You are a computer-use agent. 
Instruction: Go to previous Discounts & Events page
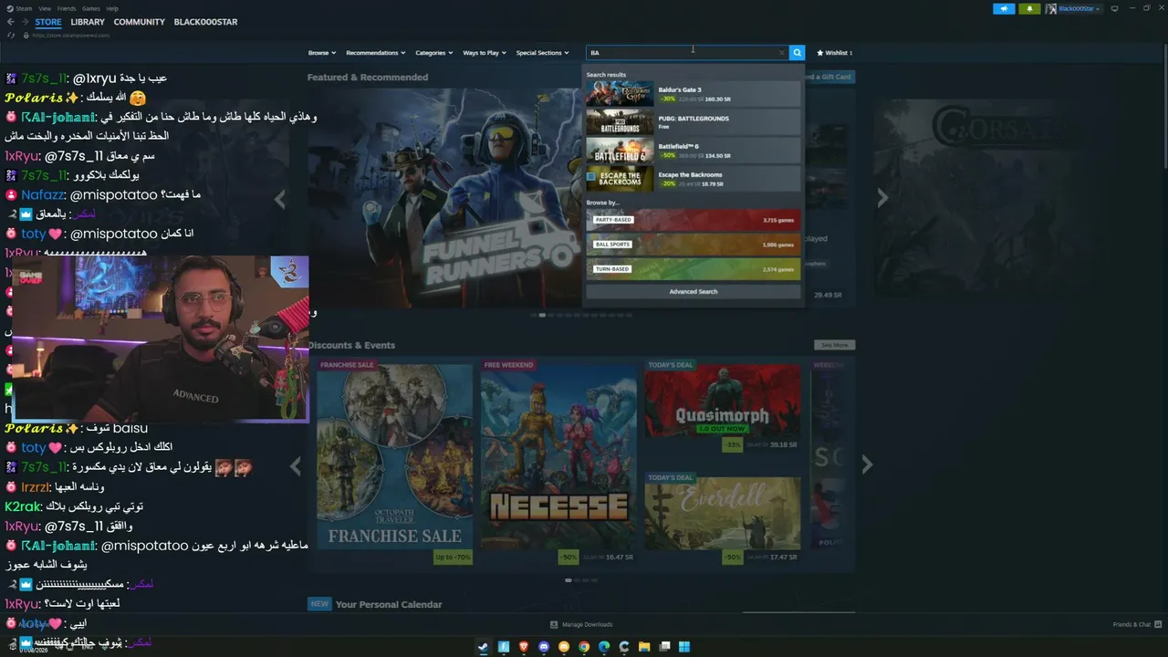(295, 465)
